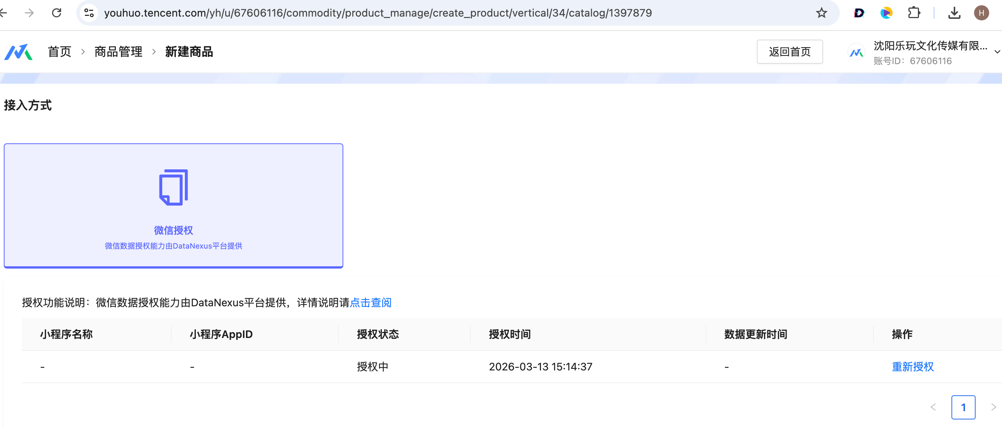Navigate to 商品管理 breadcrumb

click(x=118, y=52)
